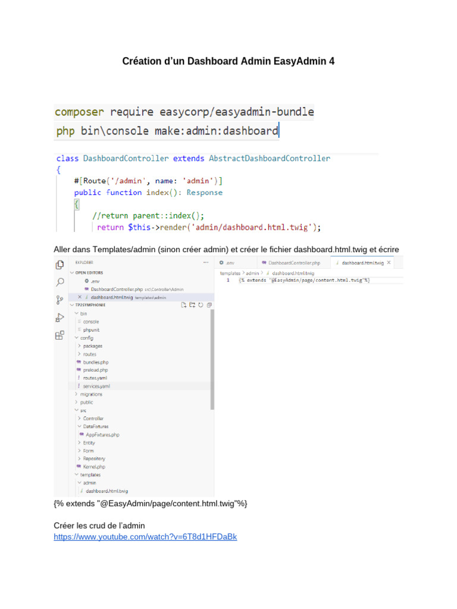Click the #[Route('/admin', name: 'admin')] line
This screenshot has height=609, width=457.
click(x=148, y=181)
